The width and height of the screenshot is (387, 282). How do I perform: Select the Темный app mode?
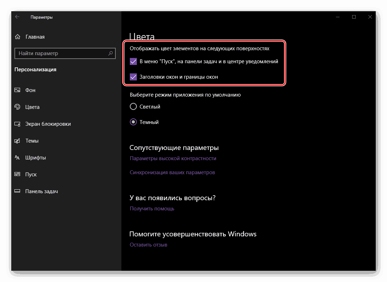point(133,122)
